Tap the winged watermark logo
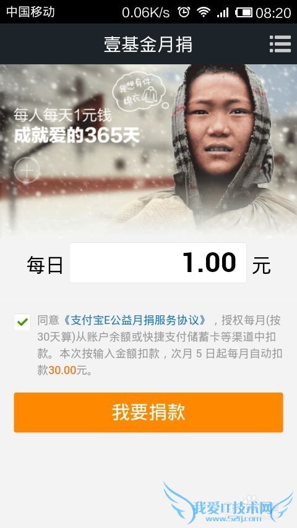The width and height of the screenshot is (297, 528). [x=228, y=504]
